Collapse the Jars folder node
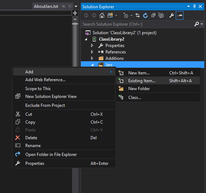The height and width of the screenshot is (193, 206). (x=92, y=65)
